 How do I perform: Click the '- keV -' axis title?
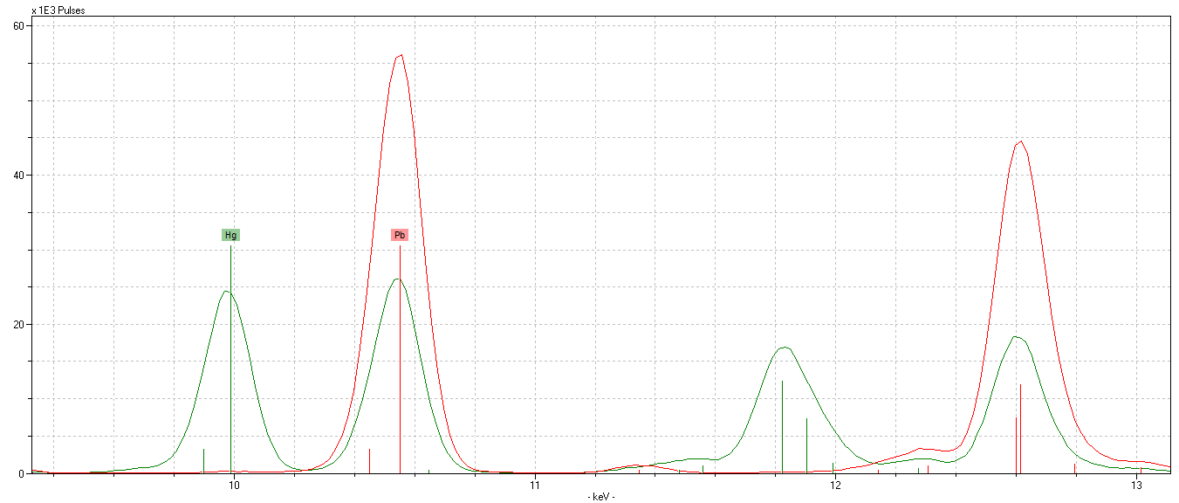tap(600, 496)
